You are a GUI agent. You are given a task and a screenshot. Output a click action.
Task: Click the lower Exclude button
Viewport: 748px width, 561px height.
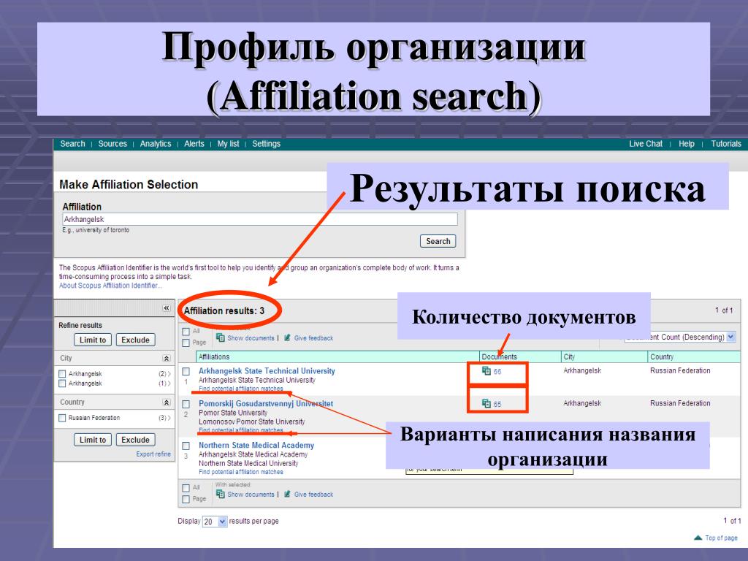click(135, 439)
